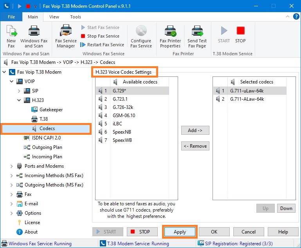Image resolution: width=301 pixels, height=248 pixels.
Task: Open Fax Printer Properties
Action: tap(170, 36)
